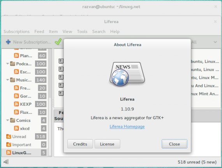
Task: Select the KEXP feed RSS icon
Action: point(16,104)
